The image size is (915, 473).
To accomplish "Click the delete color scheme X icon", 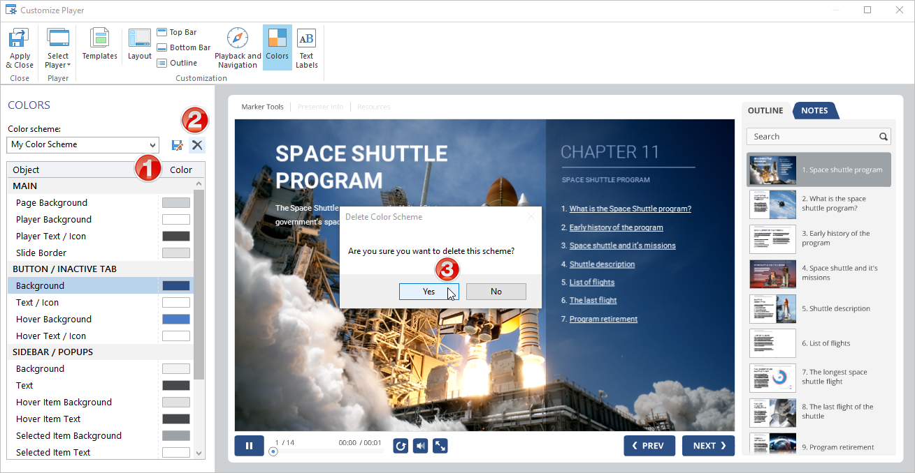I will (x=198, y=145).
